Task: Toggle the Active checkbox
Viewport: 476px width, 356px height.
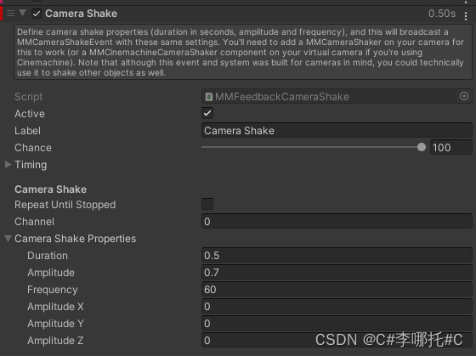Action: 207,113
